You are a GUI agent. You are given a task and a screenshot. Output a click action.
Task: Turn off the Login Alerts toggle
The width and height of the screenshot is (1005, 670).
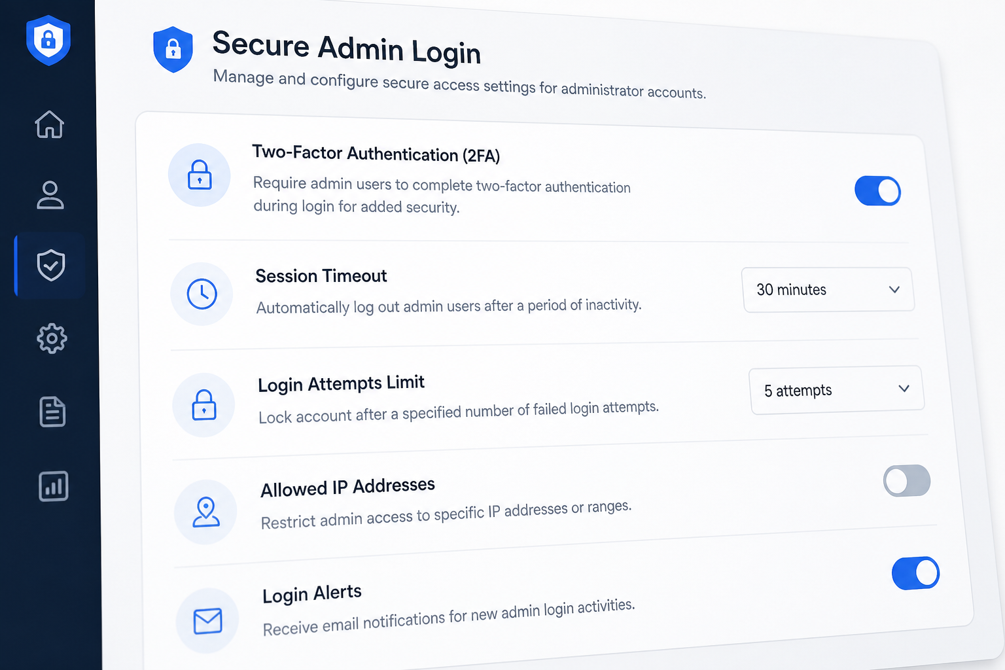tap(915, 573)
